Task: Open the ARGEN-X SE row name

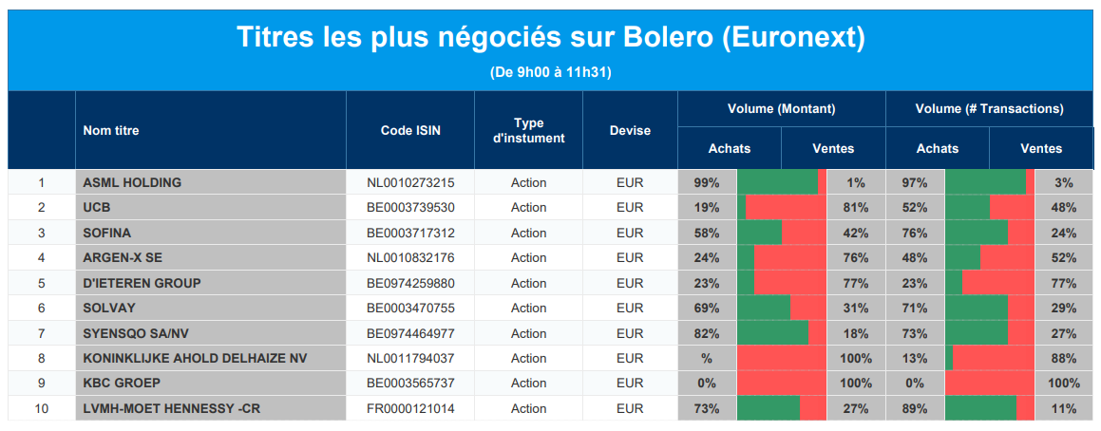Action: click(x=123, y=258)
